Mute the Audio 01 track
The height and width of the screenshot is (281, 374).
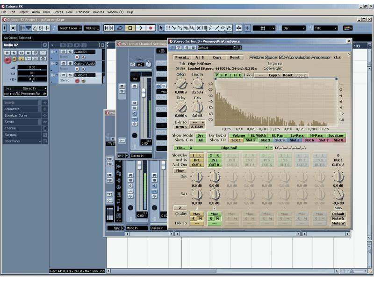(63, 52)
